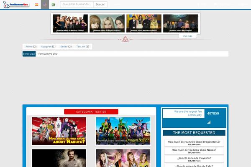
Task: Open 'How much do you know about Naruto?' link
Action: pyautogui.click(x=194, y=150)
